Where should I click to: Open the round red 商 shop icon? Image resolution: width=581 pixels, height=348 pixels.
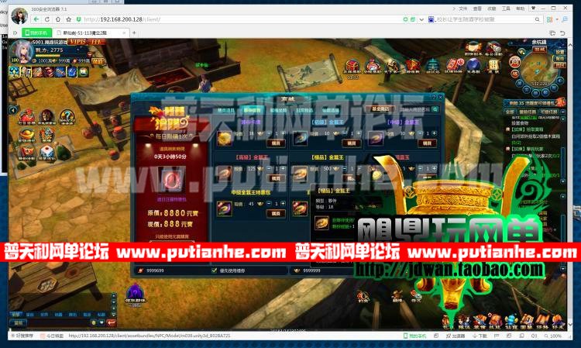[515, 61]
